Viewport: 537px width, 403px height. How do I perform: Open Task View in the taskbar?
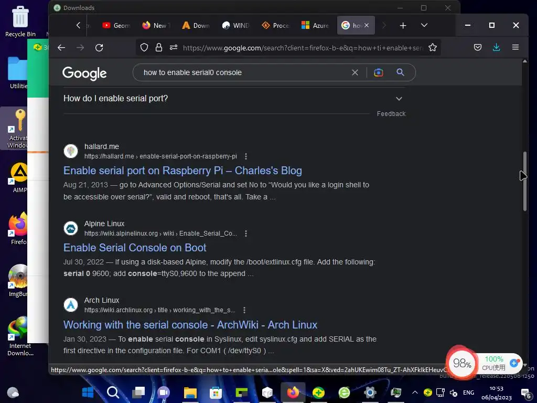point(138,392)
